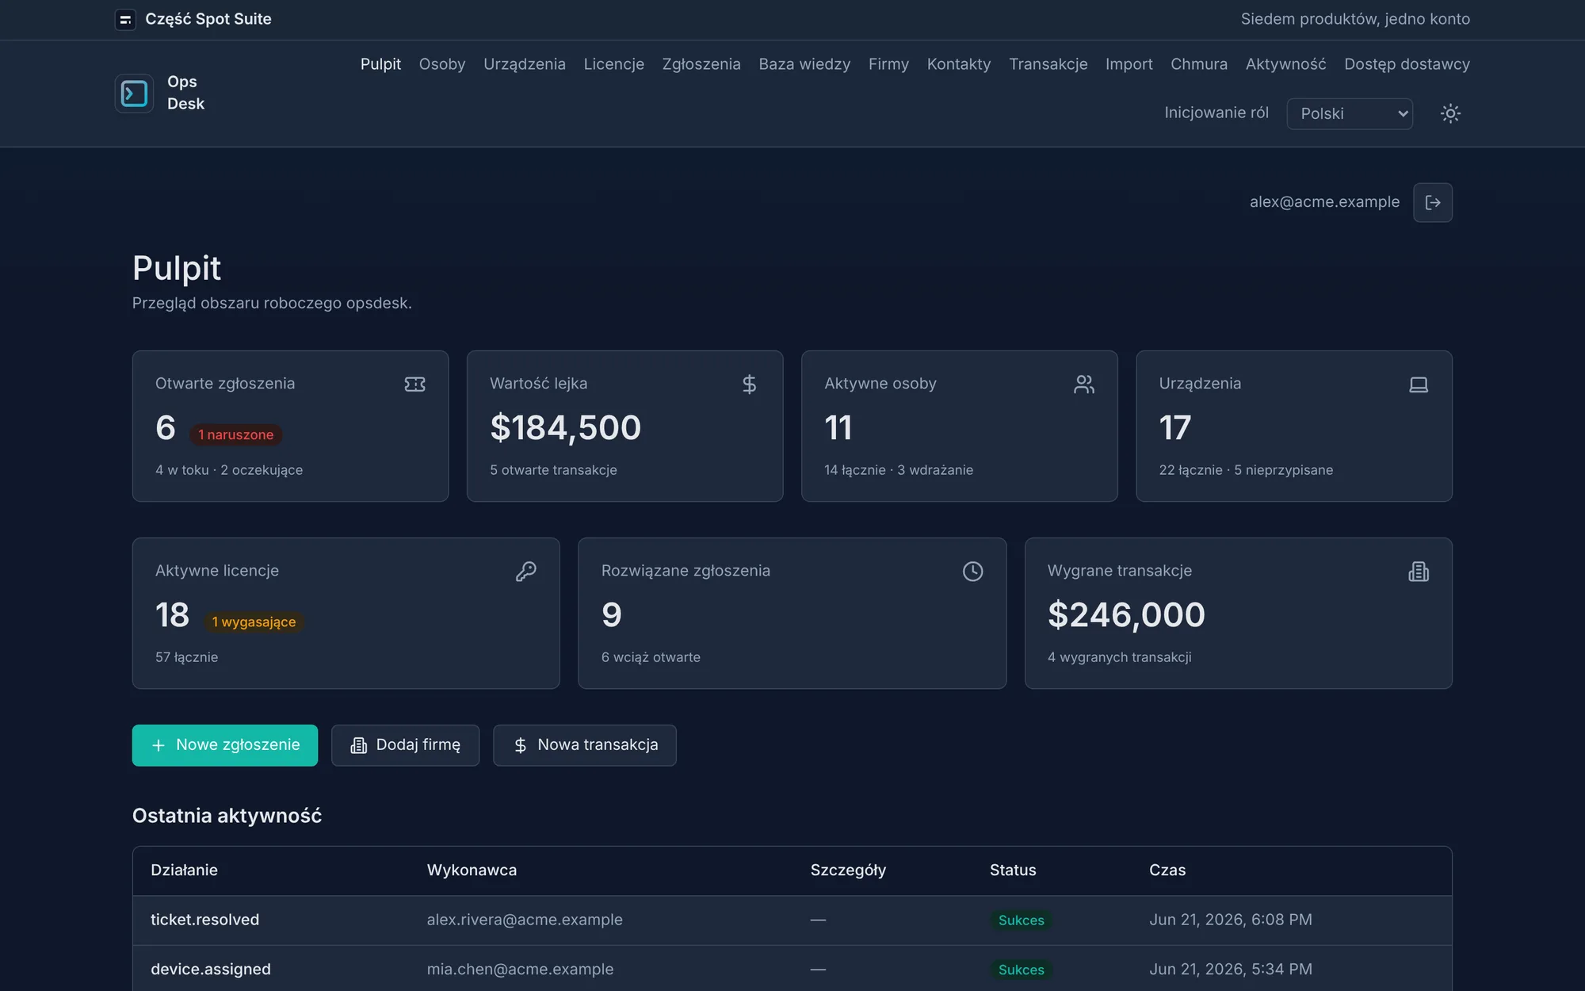Image resolution: width=1585 pixels, height=991 pixels.
Task: Click the 6 wciąż otwarte text
Action: (651, 657)
